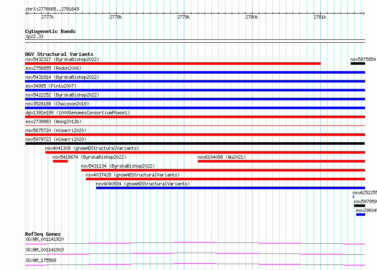Select the nsv5975854 label
Screen dimensions: 377x270
point(363,59)
